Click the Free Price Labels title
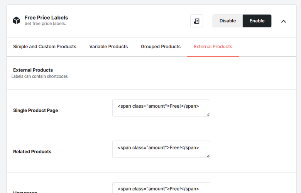301x193 pixels. (x=46, y=18)
